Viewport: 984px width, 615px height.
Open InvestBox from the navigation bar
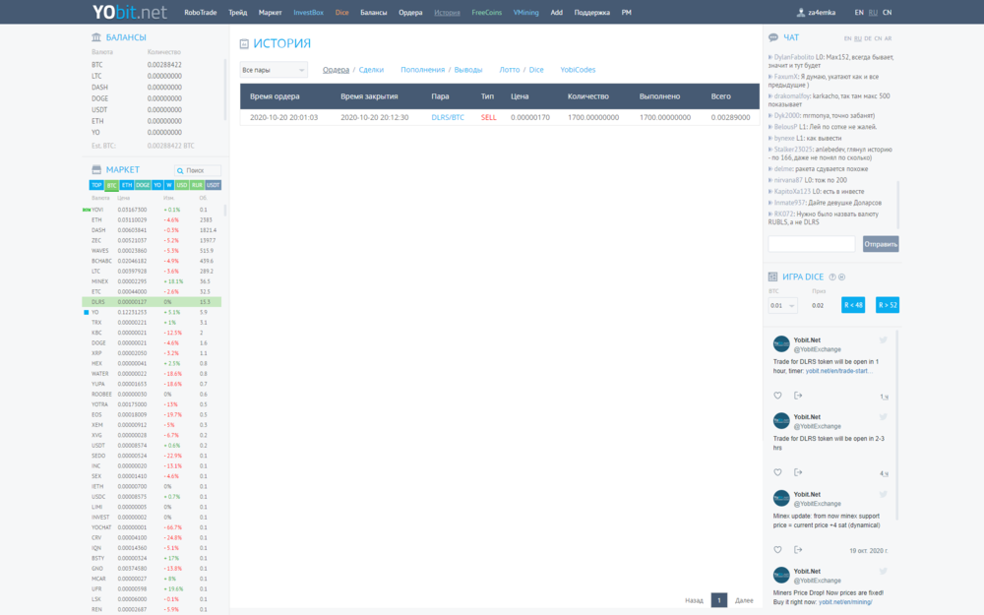[x=308, y=13]
